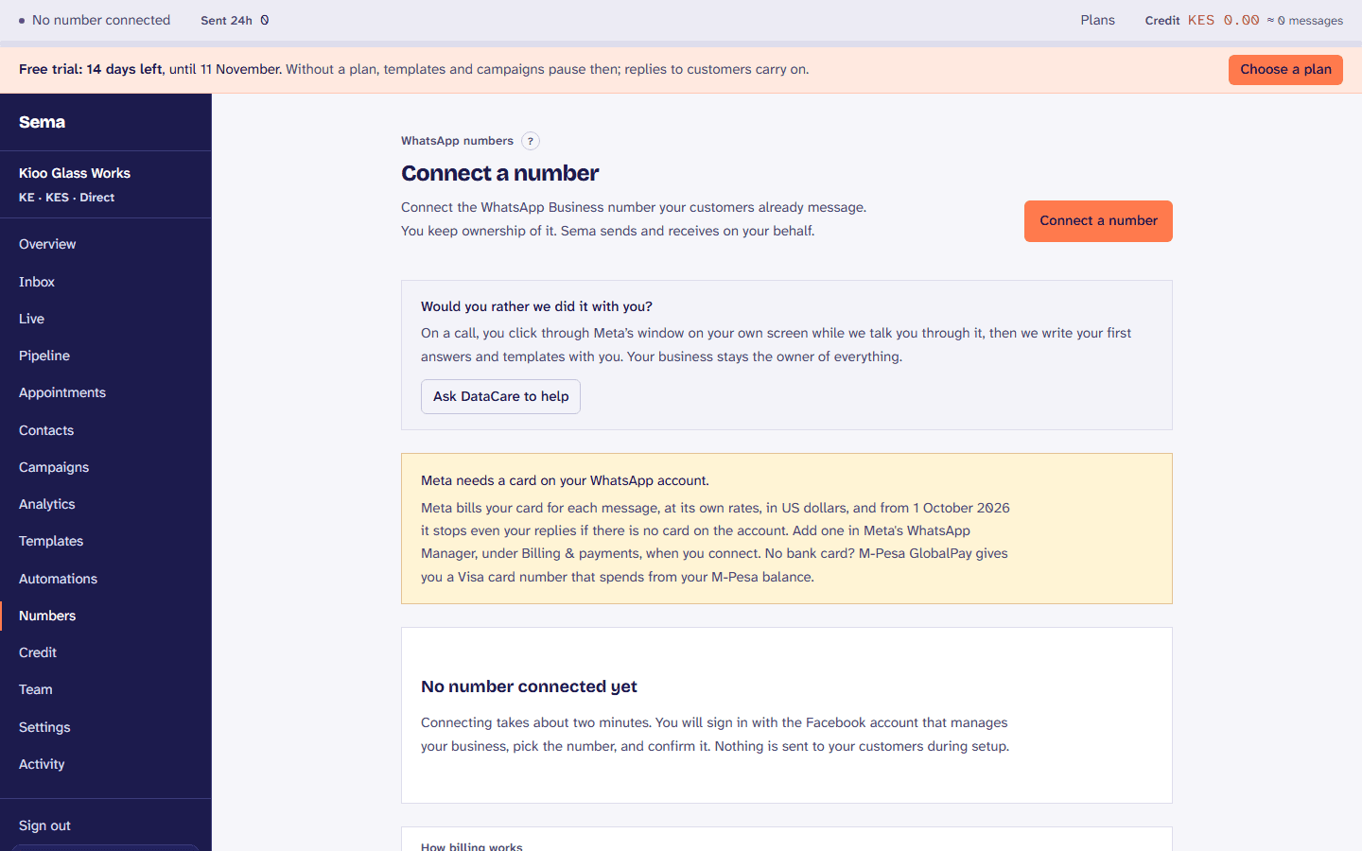
Task: Click the WhatsApp numbers help question-mark icon
Action: pyautogui.click(x=531, y=141)
